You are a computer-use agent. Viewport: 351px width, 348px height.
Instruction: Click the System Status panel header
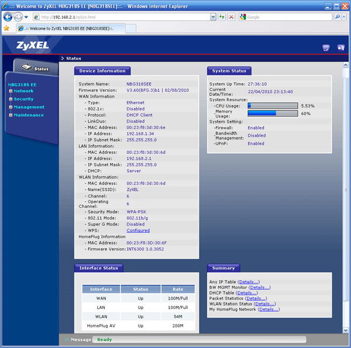point(229,71)
